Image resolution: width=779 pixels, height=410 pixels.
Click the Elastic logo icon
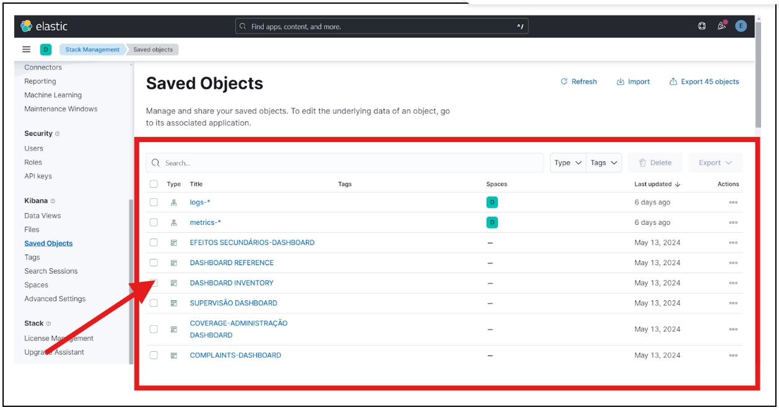pyautogui.click(x=27, y=26)
